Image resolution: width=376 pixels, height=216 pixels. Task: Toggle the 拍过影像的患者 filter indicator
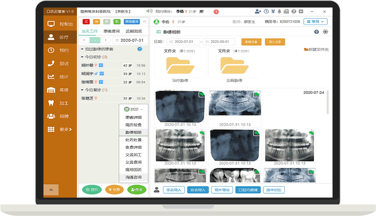[x=140, y=49]
